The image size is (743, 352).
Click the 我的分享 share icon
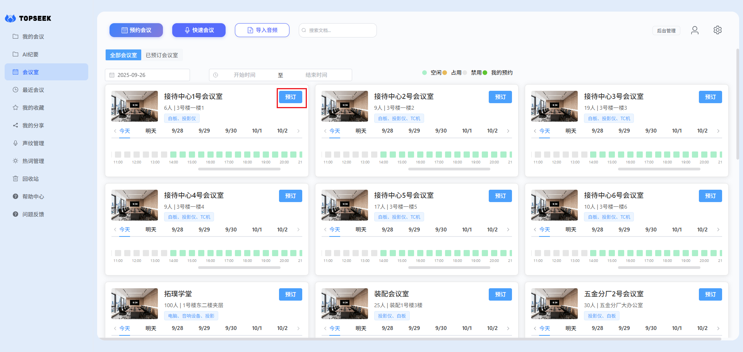(15, 125)
